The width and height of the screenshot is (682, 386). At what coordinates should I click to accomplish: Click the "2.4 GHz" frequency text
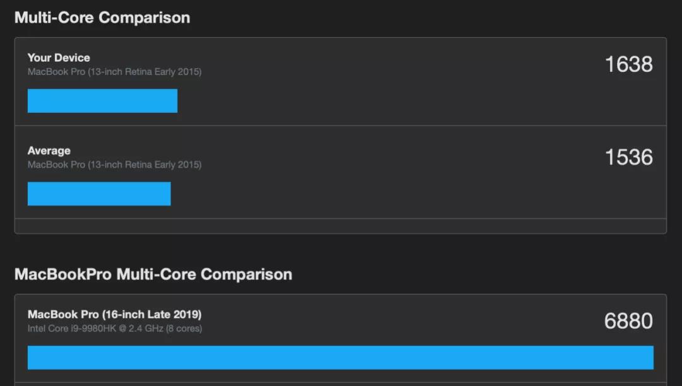[147, 329]
